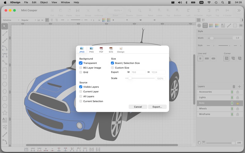Open the format bar line pattern dropdown
The image size is (245, 153).
(77, 20)
